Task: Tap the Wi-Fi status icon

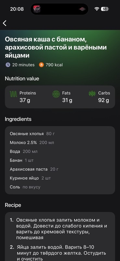Action: tap(97, 9)
